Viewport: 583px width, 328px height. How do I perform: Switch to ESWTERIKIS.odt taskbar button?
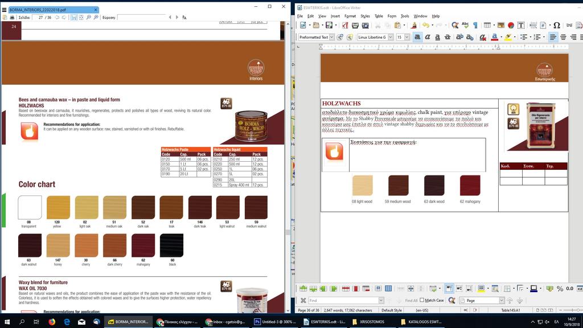coord(325,322)
